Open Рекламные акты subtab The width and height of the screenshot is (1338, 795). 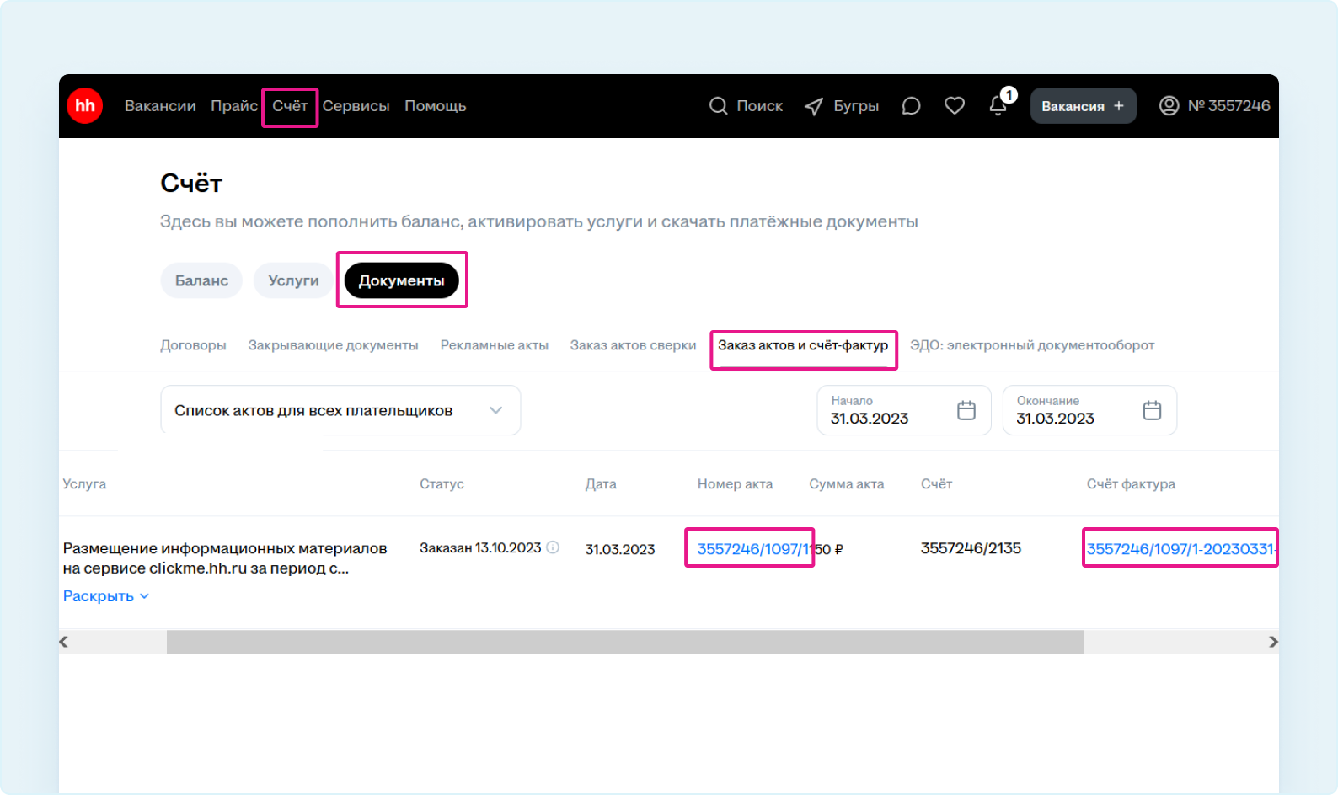tap(495, 345)
